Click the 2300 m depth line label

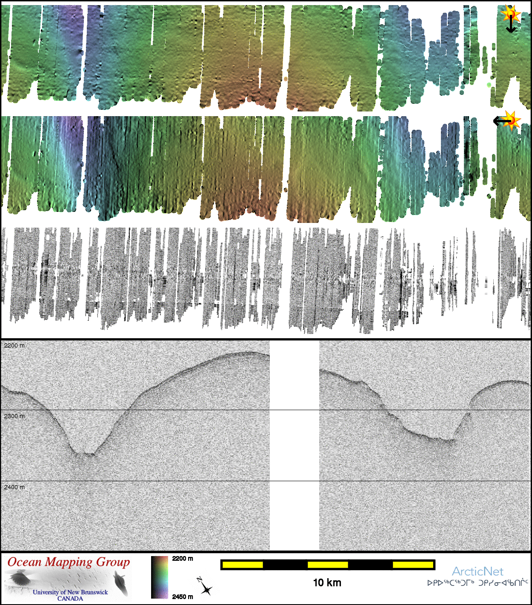[x=14, y=416]
